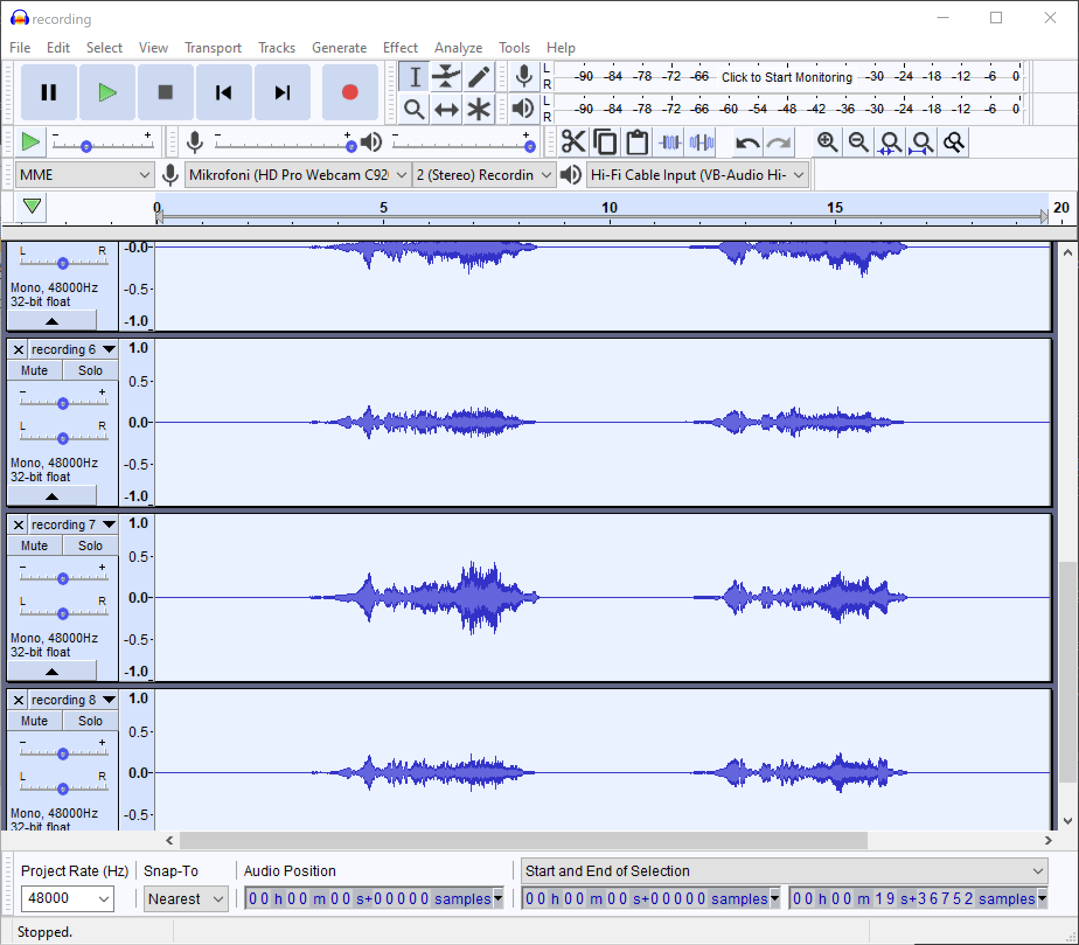Start recording with the red Record button
The height and width of the screenshot is (945, 1079).
(x=350, y=92)
